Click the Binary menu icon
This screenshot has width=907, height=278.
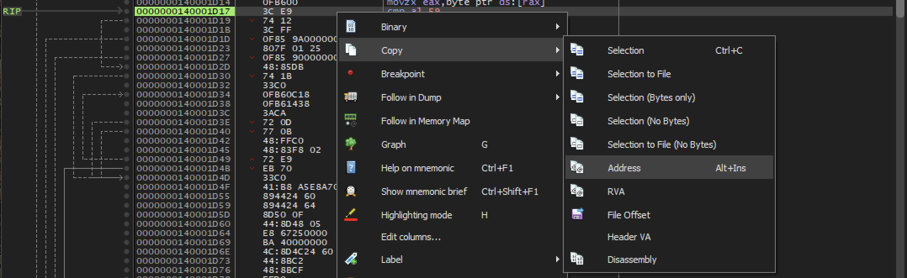(x=350, y=26)
